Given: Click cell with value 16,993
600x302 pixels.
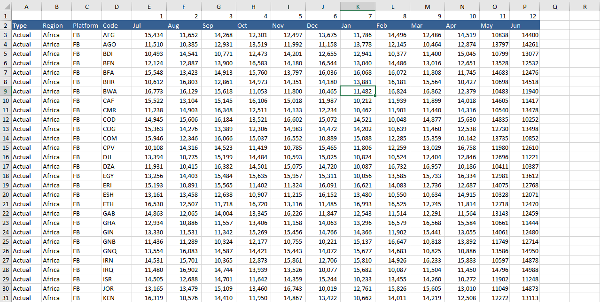Looking at the screenshot, I should pos(358,204).
